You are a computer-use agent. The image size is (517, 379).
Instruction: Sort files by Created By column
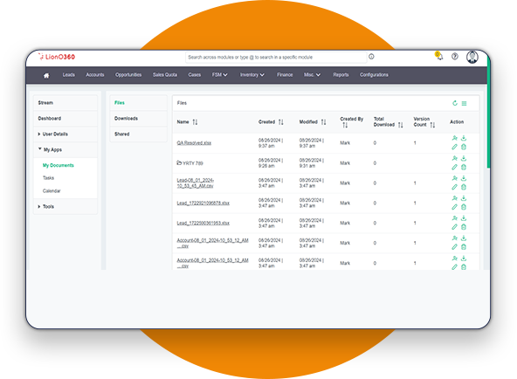(x=345, y=125)
